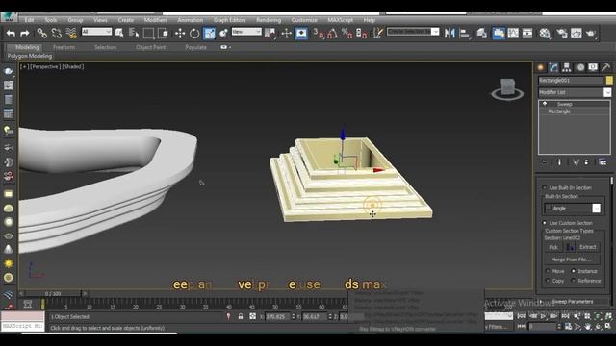Viewport: 616px width, 346px height.
Task: Click the Mirror tool icon
Action: [x=449, y=34]
